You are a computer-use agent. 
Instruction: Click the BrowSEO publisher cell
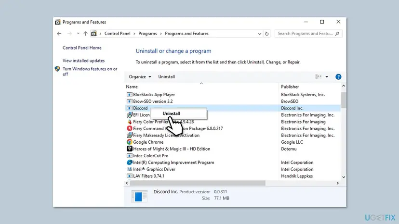(290, 101)
